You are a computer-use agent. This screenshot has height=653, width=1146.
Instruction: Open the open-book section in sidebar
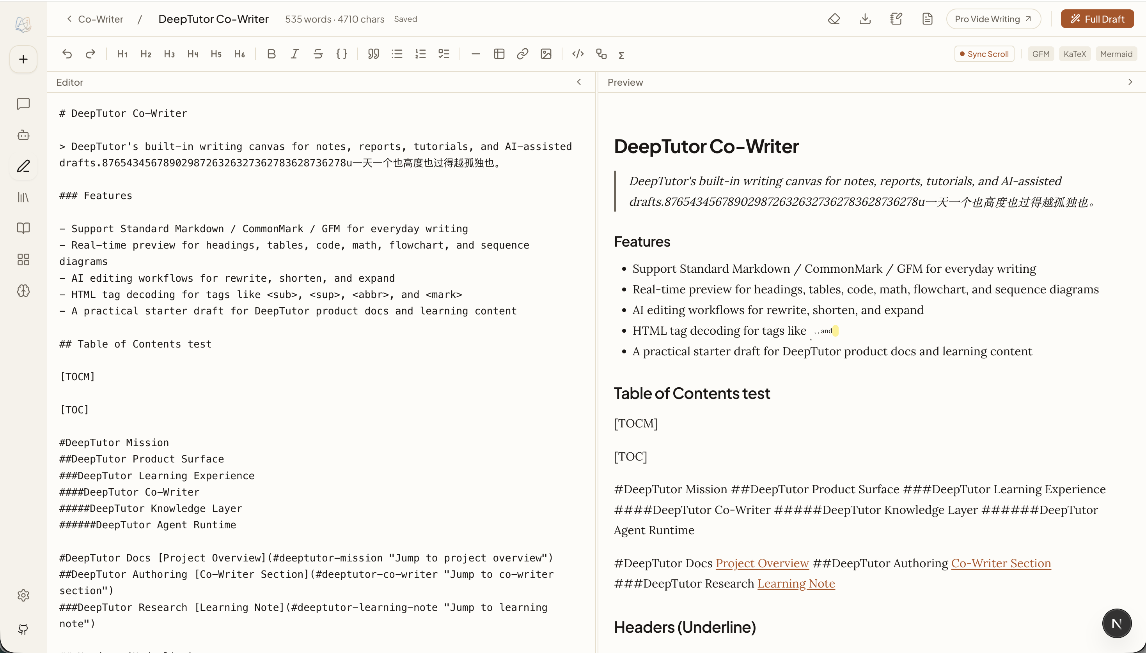(x=23, y=228)
